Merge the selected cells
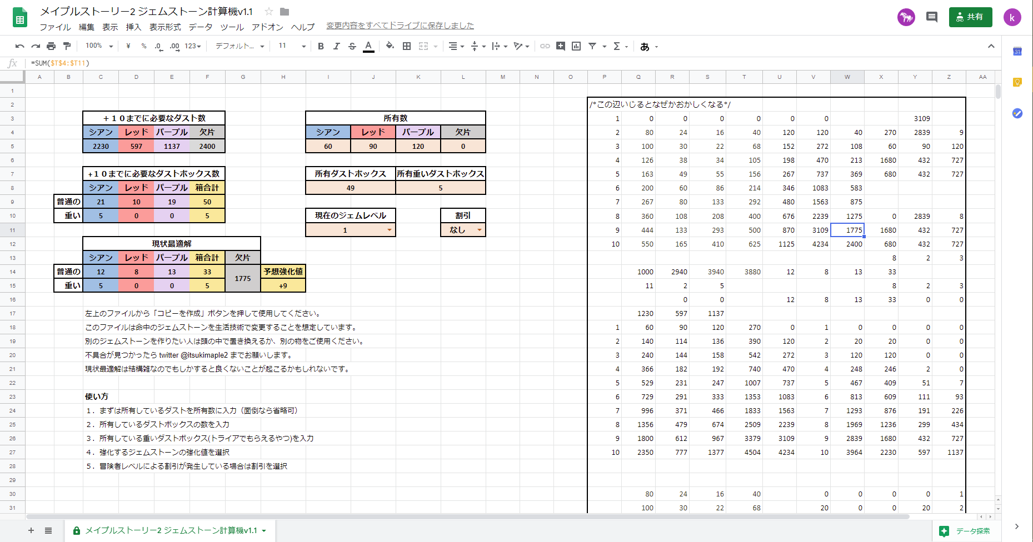This screenshot has width=1033, height=542. coord(423,46)
